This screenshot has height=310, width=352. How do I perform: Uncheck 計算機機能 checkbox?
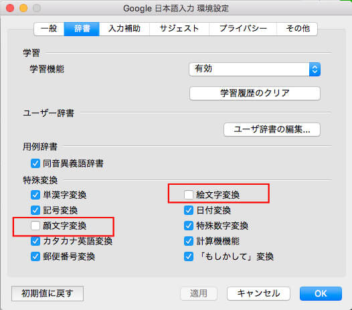pyautogui.click(x=188, y=241)
